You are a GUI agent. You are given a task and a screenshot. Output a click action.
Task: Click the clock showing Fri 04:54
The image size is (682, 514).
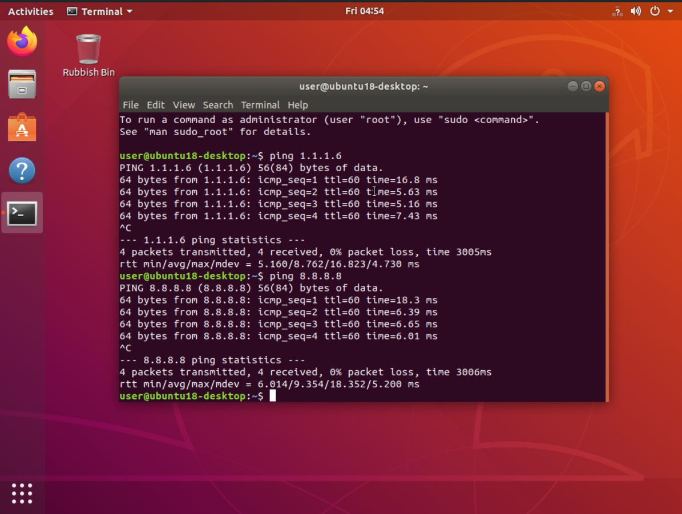coord(365,10)
